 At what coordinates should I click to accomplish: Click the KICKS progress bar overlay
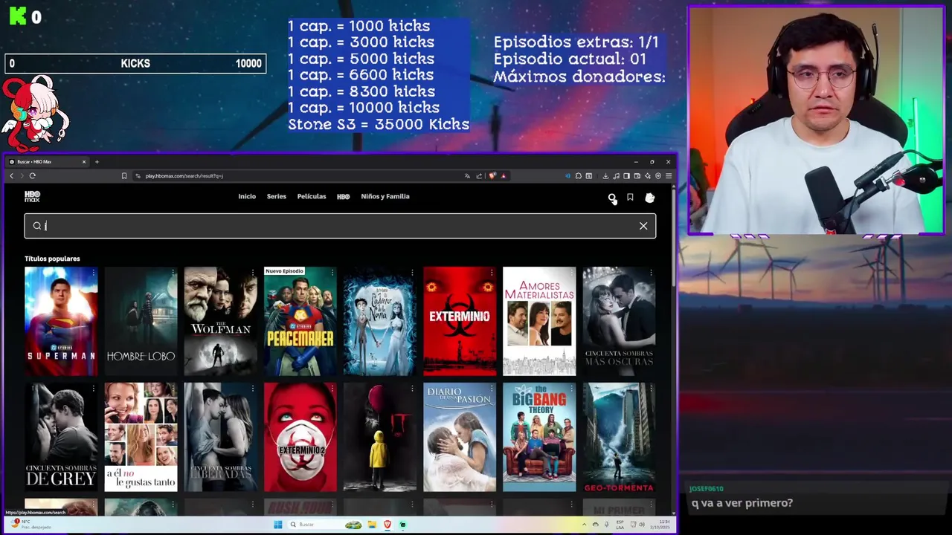pos(135,64)
